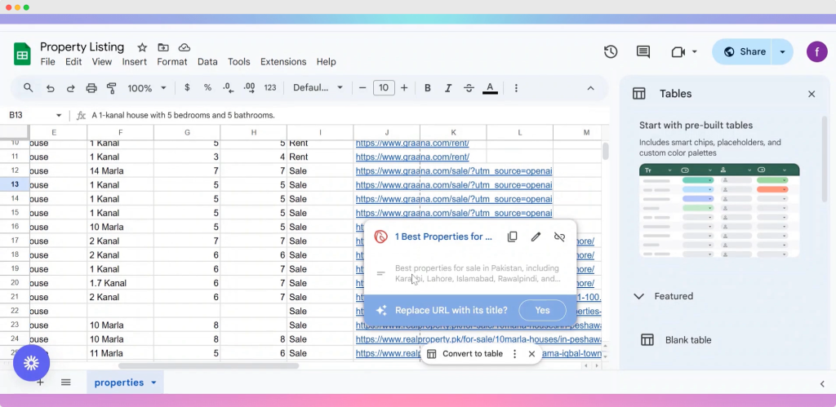Select the paint format roller icon
Image resolution: width=836 pixels, height=407 pixels.
112,88
